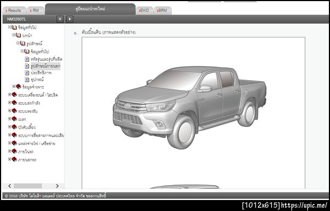Viewport: 330px width, 211px height.
Task: Select the ระบบส่งกำลัง label
Action: (29, 103)
